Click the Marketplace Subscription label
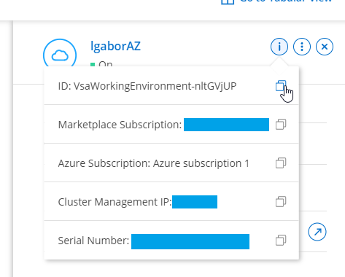 coord(120,125)
